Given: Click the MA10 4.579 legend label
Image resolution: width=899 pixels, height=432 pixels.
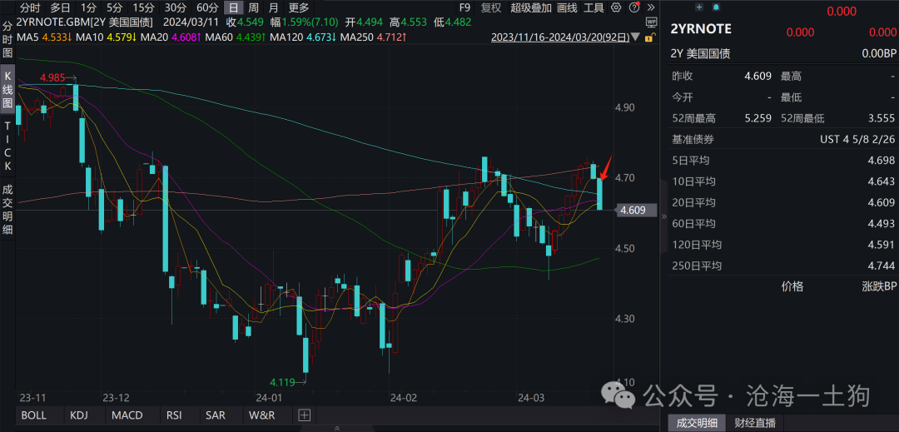Looking at the screenshot, I should [x=106, y=37].
